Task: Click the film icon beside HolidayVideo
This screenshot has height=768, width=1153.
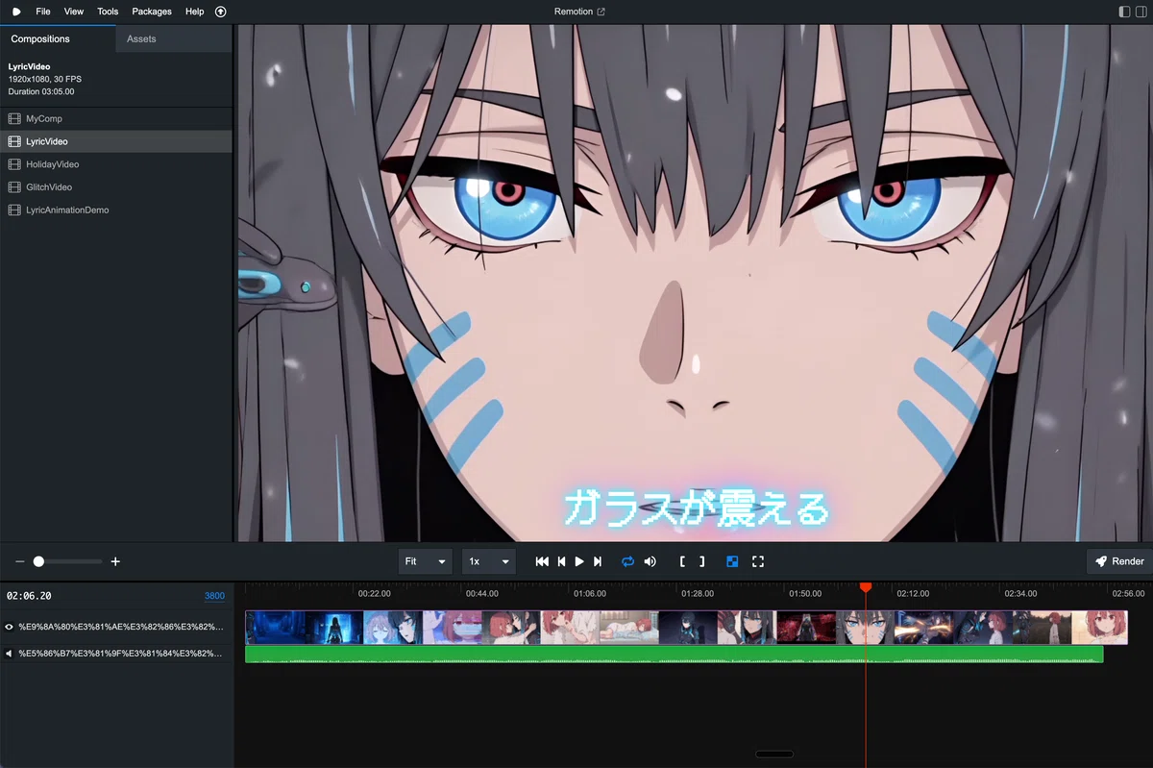Action: click(14, 164)
